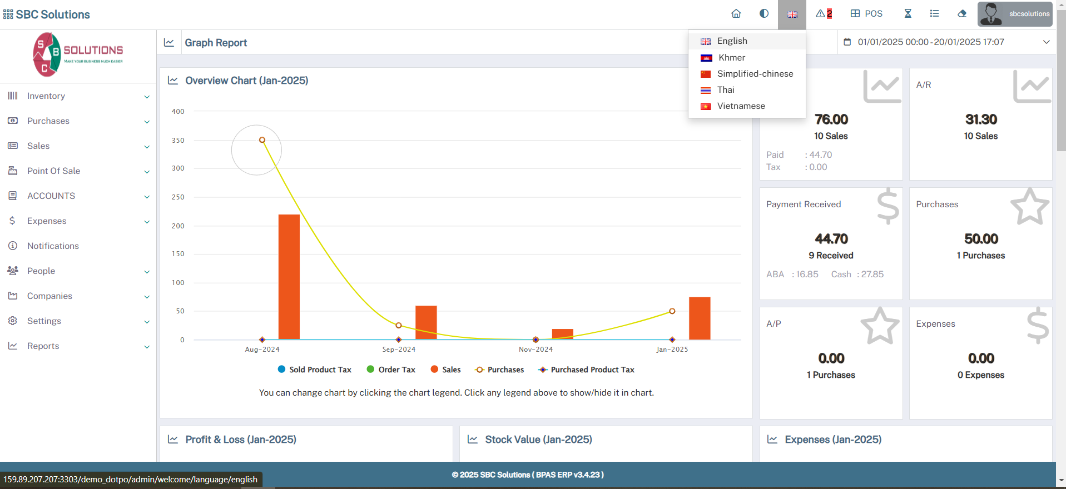The height and width of the screenshot is (489, 1066).
Task: Choose Vietnamese language option
Action: [741, 106]
